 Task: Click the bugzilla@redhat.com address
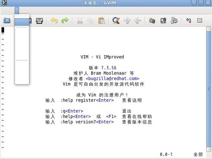[x=112, y=79]
